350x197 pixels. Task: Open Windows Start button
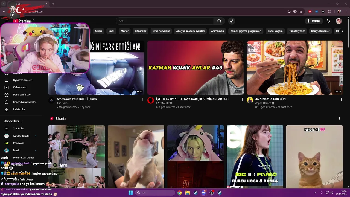(130, 193)
